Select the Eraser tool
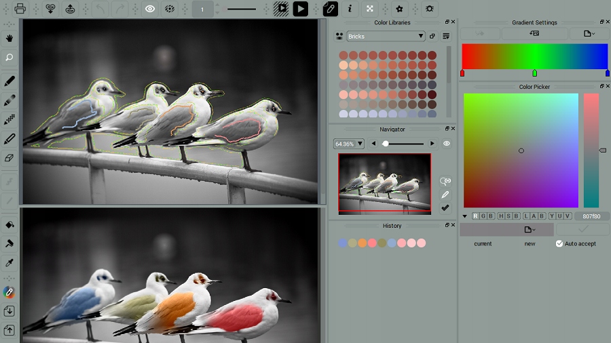 [x=10, y=157]
